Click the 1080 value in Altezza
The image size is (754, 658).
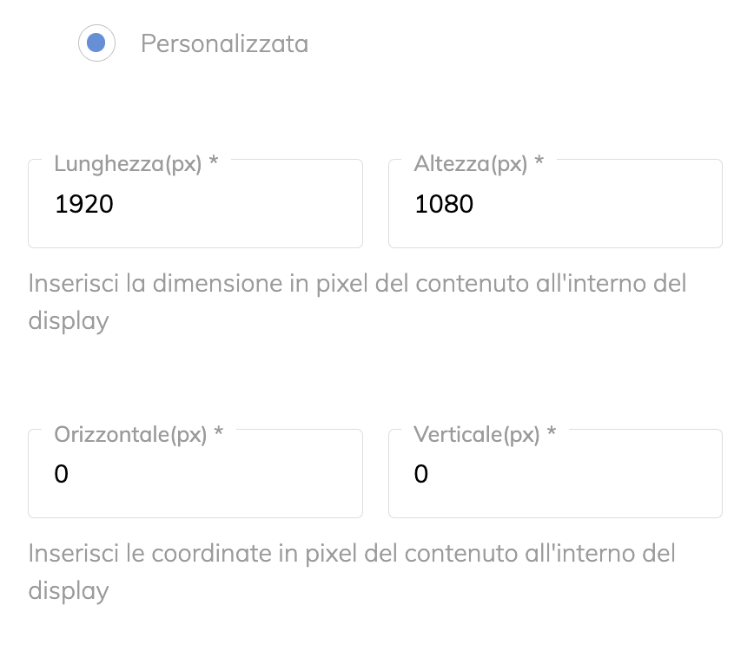(444, 204)
